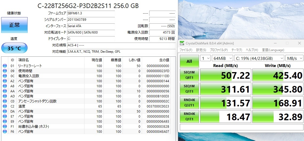Click the 現在値 column header
Image resolution: width=304 pixels, height=141 pixels.
click(94, 60)
